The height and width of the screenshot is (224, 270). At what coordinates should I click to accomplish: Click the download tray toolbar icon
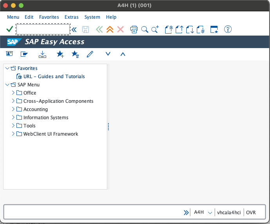coord(42,54)
